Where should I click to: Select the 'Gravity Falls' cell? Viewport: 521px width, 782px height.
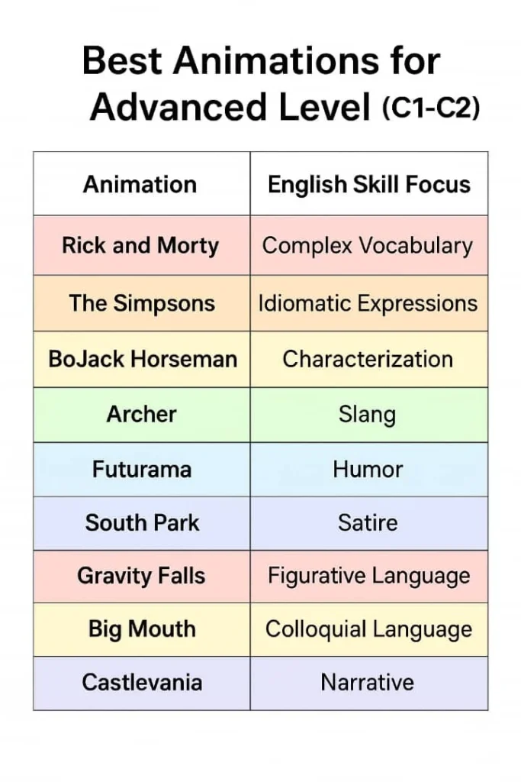141,576
